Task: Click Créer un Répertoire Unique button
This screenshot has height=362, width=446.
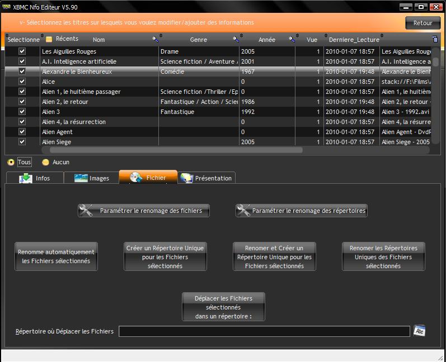Action: point(165,256)
